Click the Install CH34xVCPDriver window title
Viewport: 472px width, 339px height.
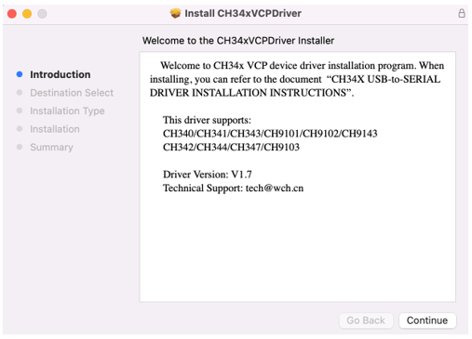click(243, 13)
